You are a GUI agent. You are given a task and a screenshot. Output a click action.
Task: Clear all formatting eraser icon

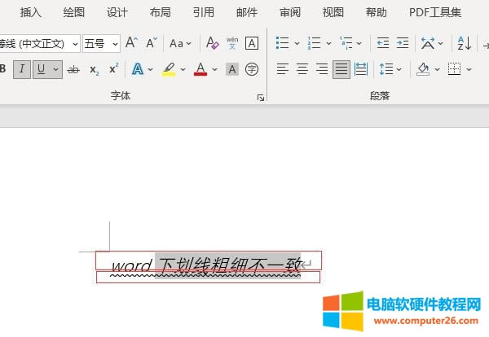(212, 43)
